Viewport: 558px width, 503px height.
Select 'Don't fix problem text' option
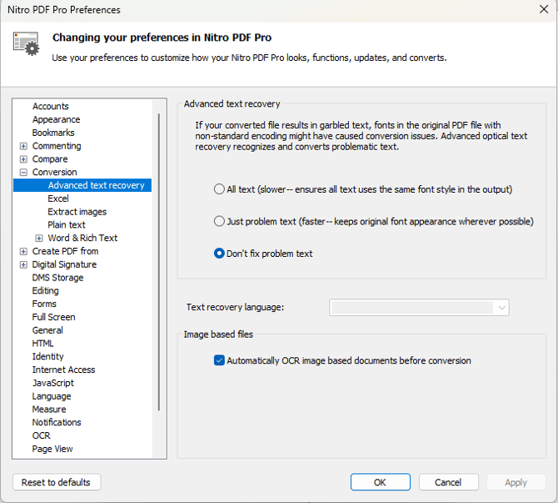(219, 253)
